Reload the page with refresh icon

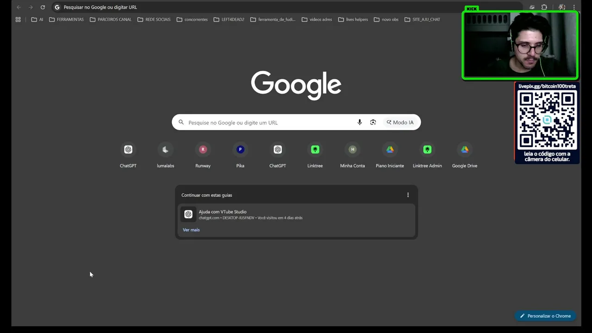[x=43, y=7]
